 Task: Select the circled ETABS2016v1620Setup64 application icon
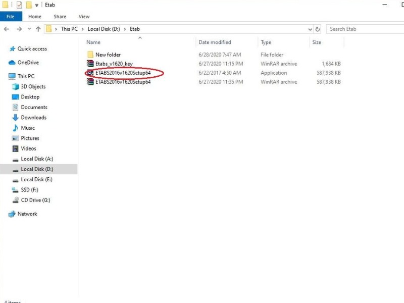(91, 73)
